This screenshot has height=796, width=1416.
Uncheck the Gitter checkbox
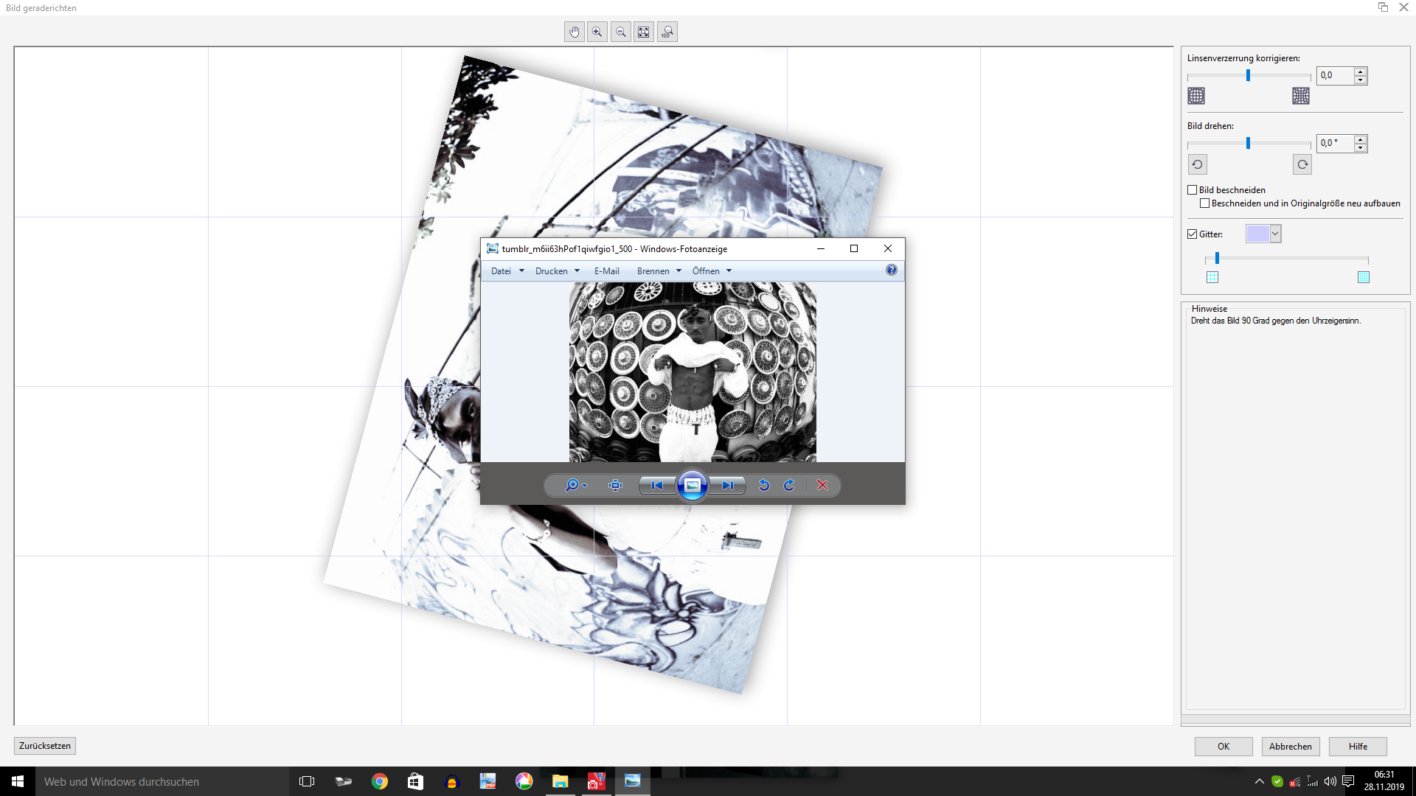[x=1193, y=234]
